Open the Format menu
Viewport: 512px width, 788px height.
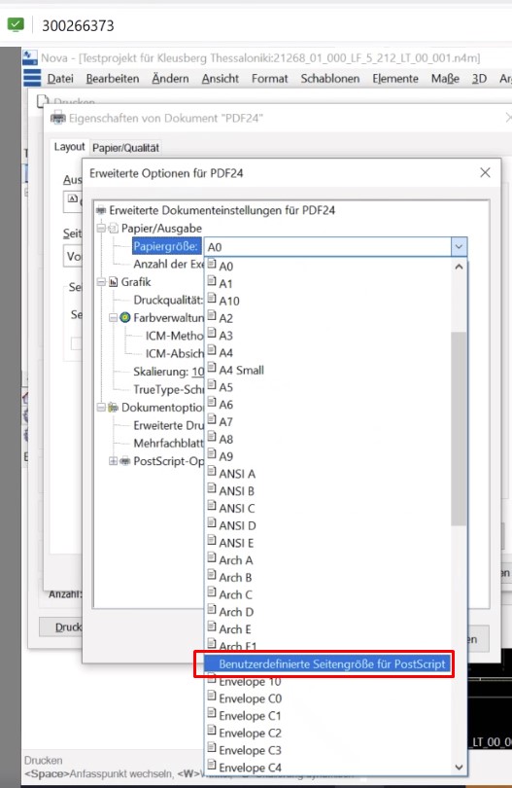(270, 79)
